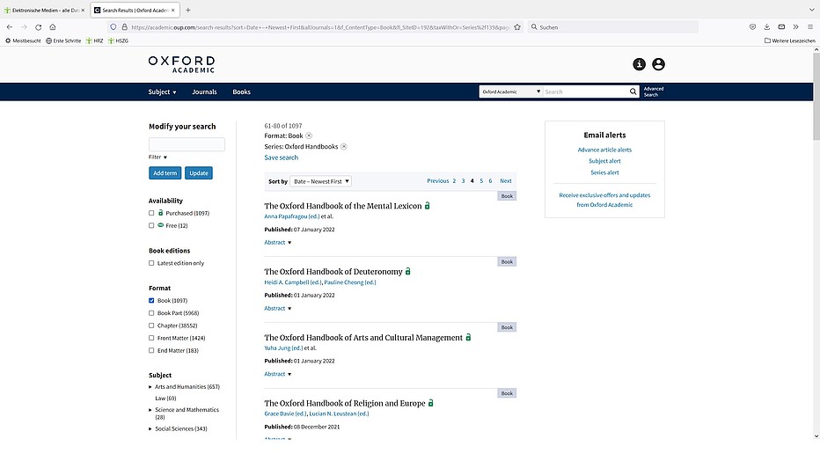Expand the Arts and Humanities subject
820x461 pixels.
point(150,387)
